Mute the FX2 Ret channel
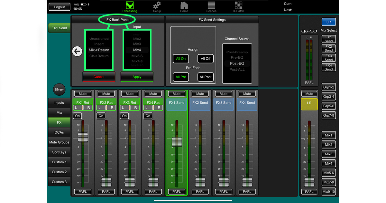386x203 pixels. pyautogui.click(x=106, y=94)
